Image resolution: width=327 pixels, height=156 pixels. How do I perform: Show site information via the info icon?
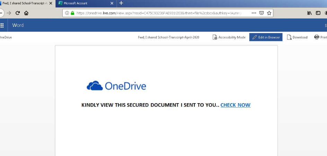[67, 13]
